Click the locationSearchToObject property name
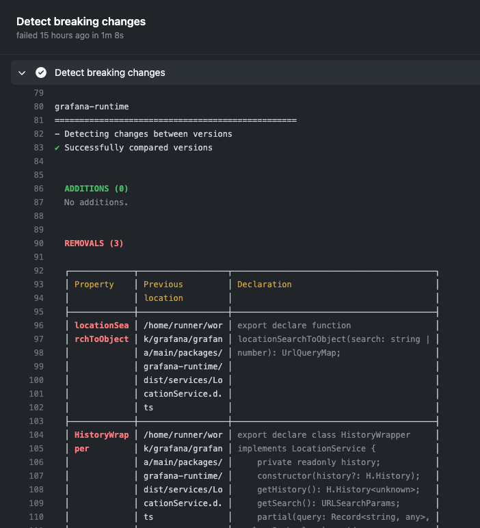This screenshot has height=528, width=480. coord(101,332)
